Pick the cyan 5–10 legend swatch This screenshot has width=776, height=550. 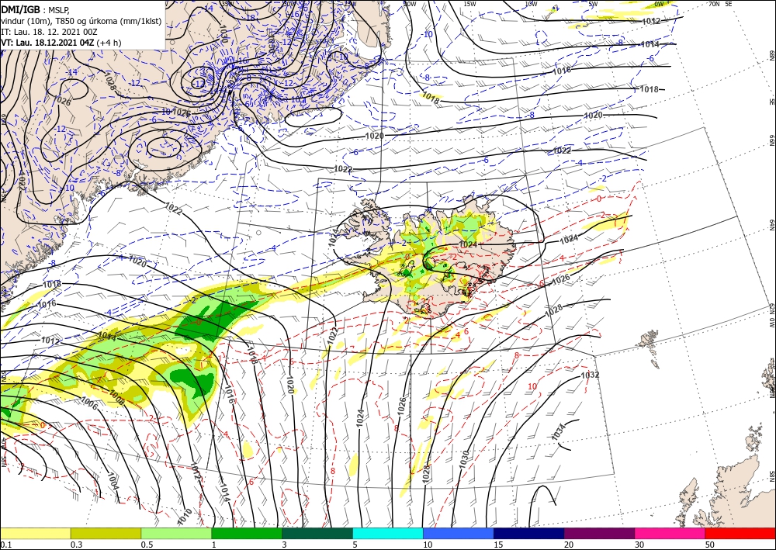[388, 533]
